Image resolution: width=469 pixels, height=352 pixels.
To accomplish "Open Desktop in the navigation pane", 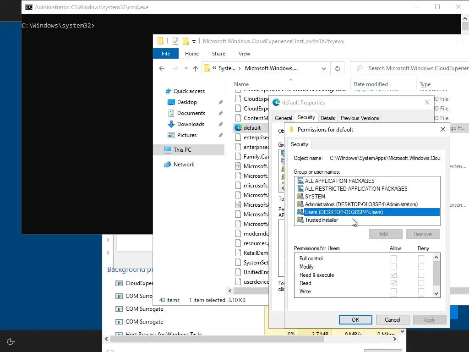I will coord(187,102).
